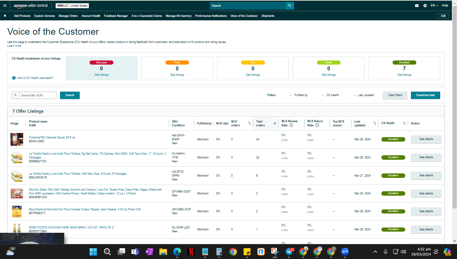The width and height of the screenshot is (457, 259).
Task: Show hidden system tray icons chevron
Action: coord(375,252)
